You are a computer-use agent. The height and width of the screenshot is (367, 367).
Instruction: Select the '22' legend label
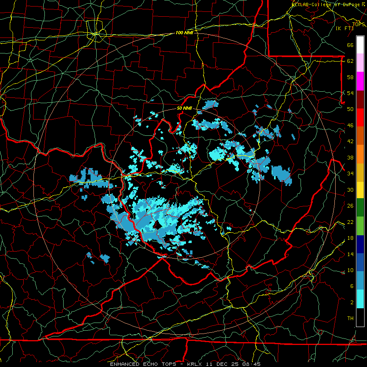tap(350, 222)
